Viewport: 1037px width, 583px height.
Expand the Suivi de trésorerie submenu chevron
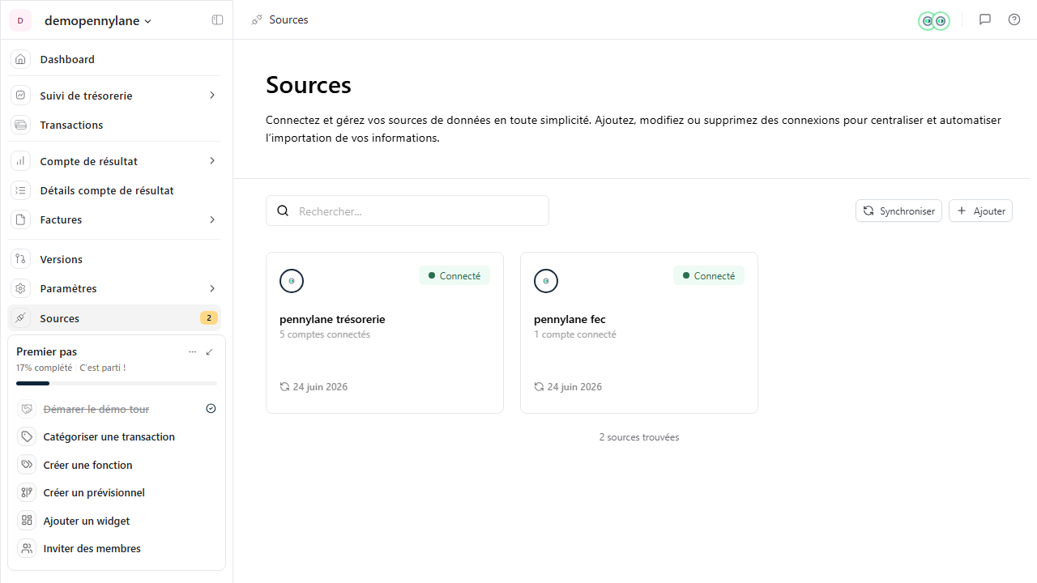[212, 95]
